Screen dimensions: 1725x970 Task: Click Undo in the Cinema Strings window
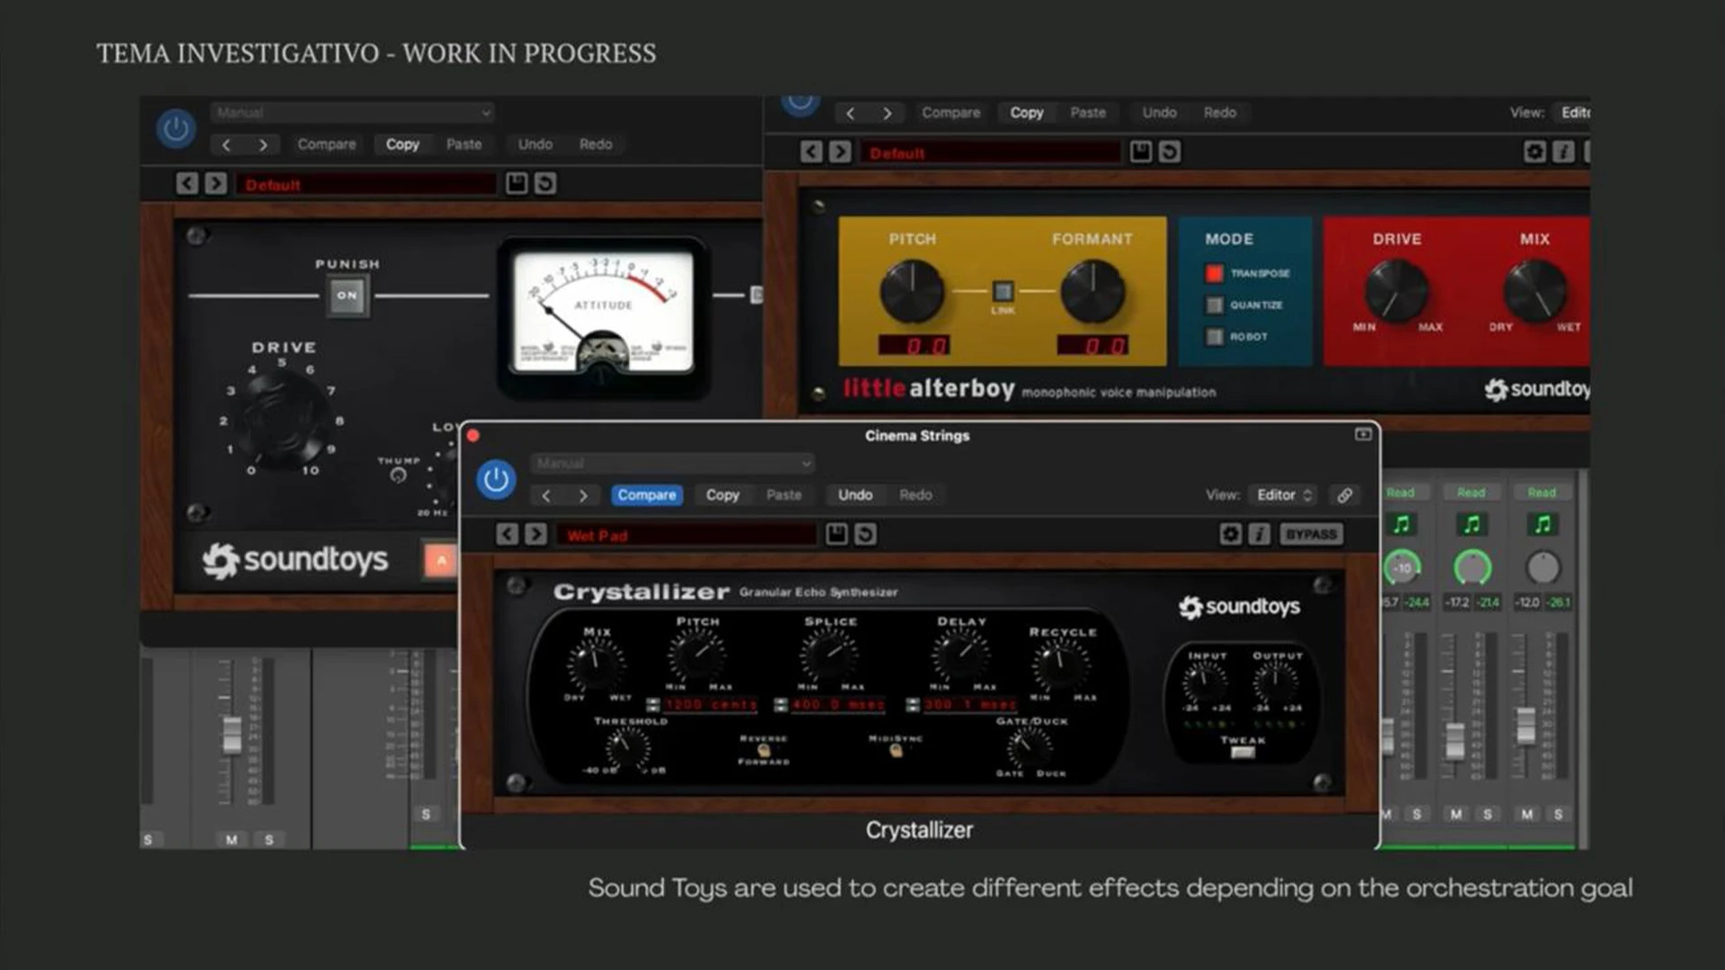[x=855, y=495]
